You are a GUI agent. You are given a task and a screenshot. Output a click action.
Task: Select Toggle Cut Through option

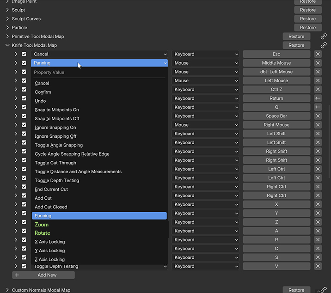[99, 163]
